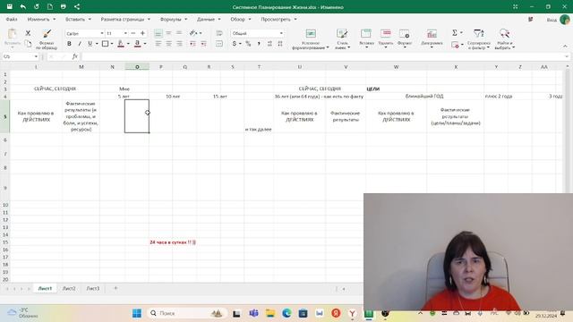The width and height of the screenshot is (573, 322).
Task: Toggle underline formatting
Action: [x=90, y=44]
